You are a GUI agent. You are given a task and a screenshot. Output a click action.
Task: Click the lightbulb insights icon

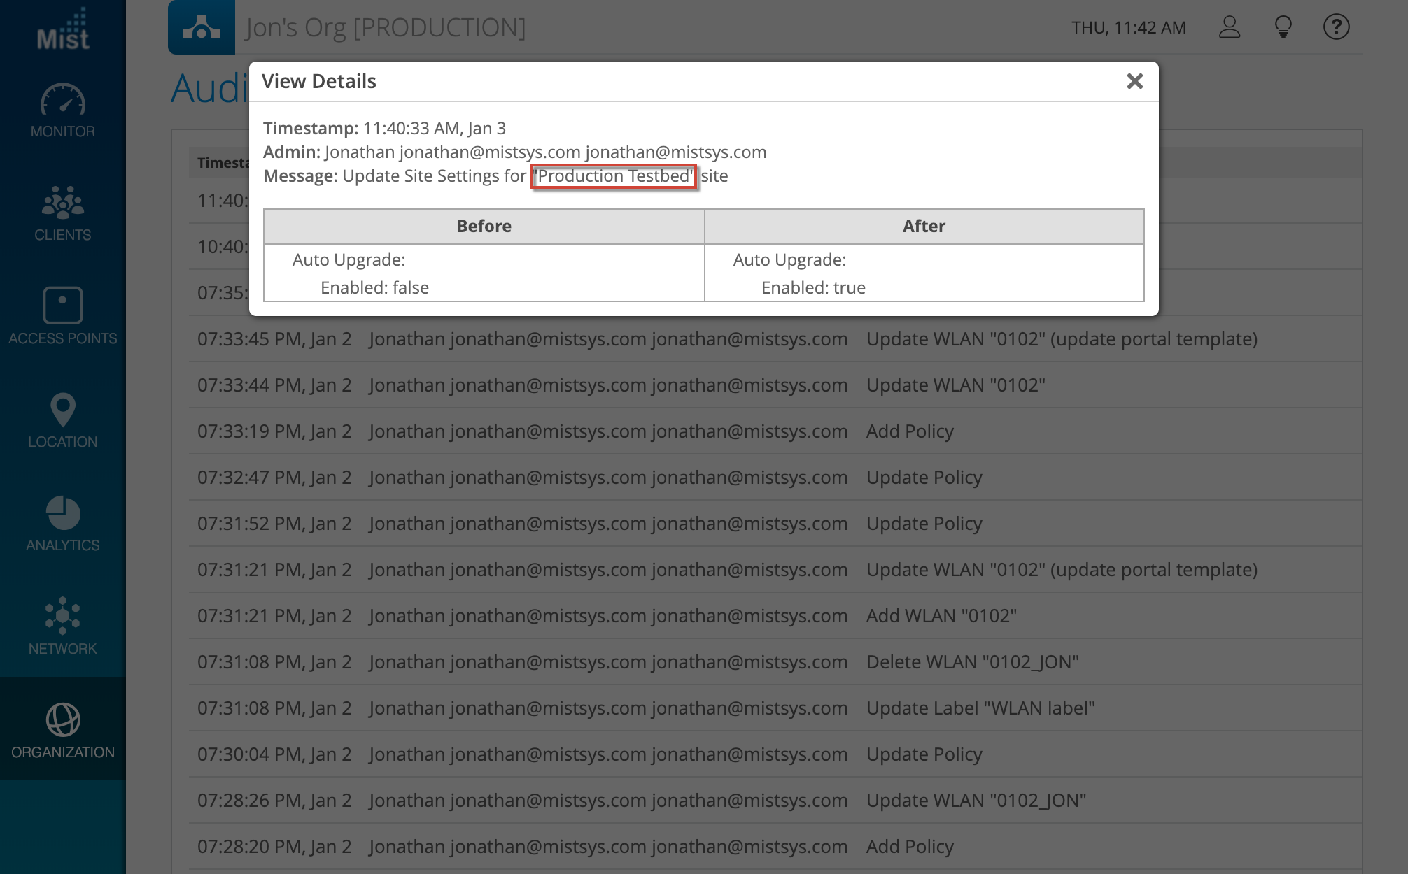pyautogui.click(x=1283, y=27)
